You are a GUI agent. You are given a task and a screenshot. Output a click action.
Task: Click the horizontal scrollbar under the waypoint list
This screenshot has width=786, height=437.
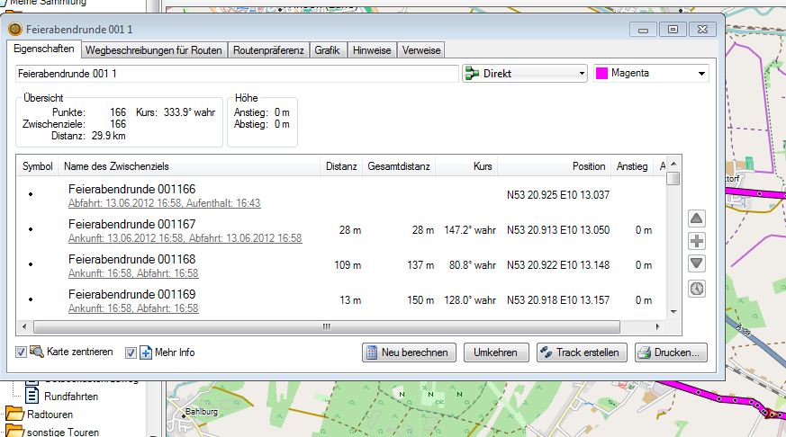tap(325, 327)
